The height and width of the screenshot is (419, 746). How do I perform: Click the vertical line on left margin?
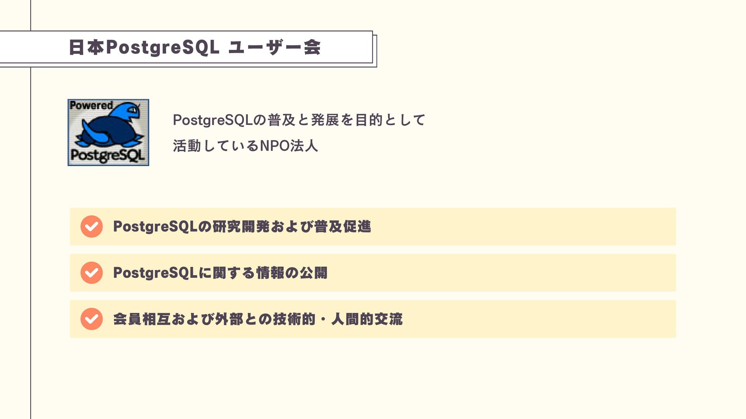coord(31,233)
